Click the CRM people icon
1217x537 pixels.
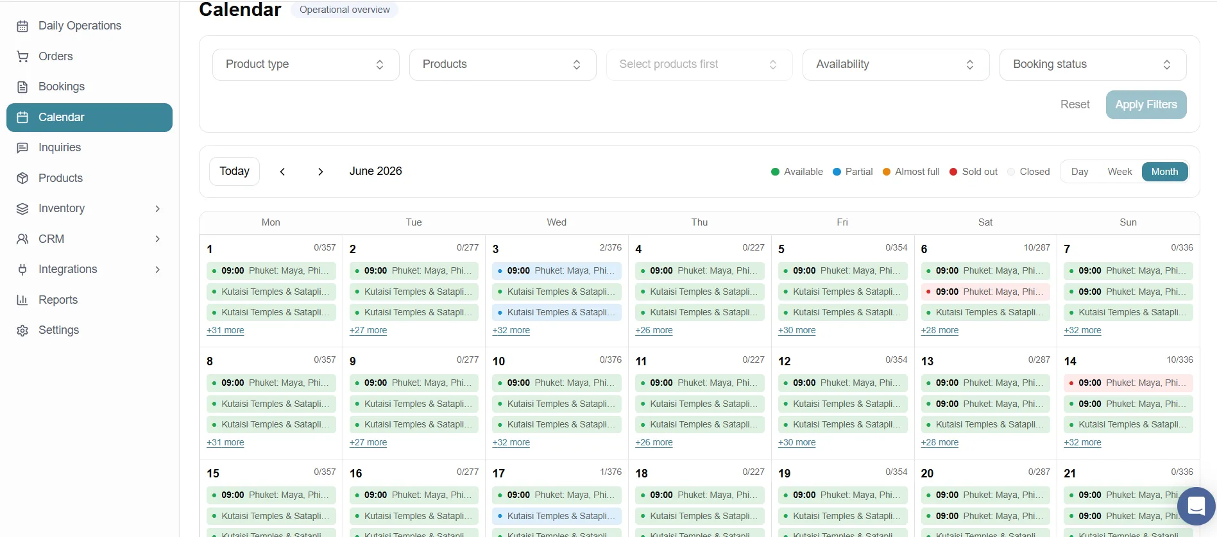tap(22, 239)
